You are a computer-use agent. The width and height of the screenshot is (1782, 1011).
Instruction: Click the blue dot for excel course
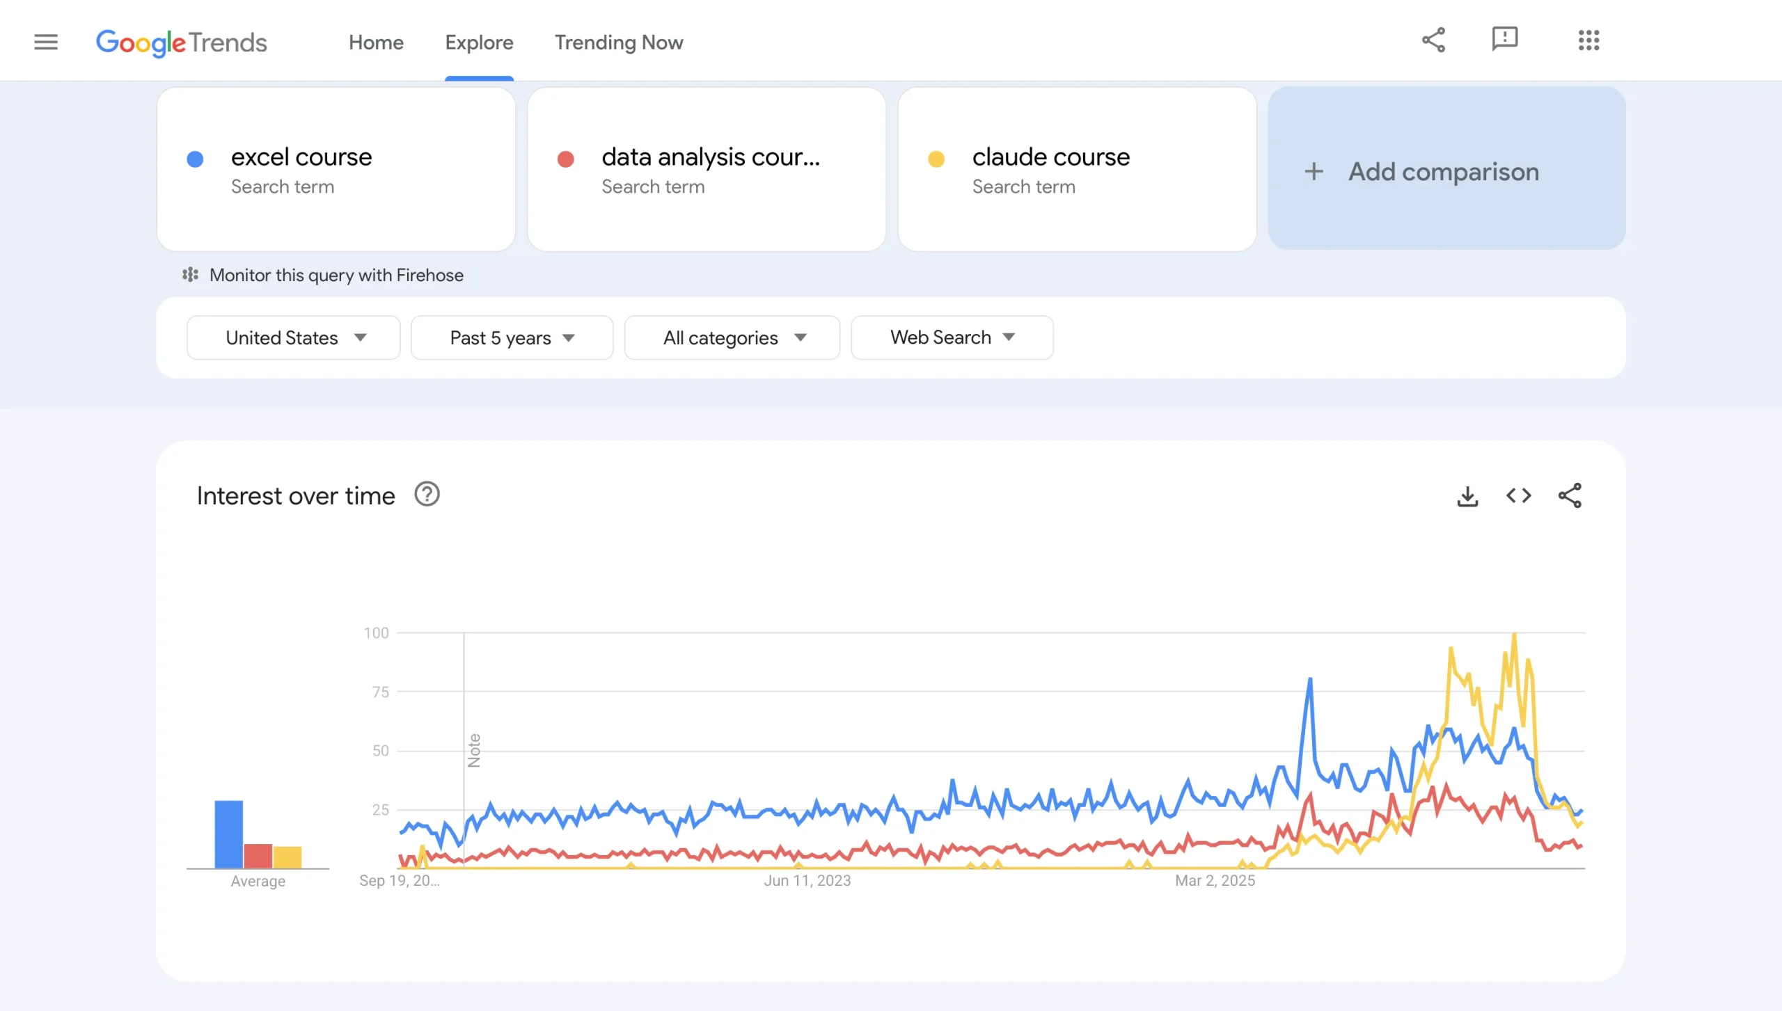coord(195,159)
